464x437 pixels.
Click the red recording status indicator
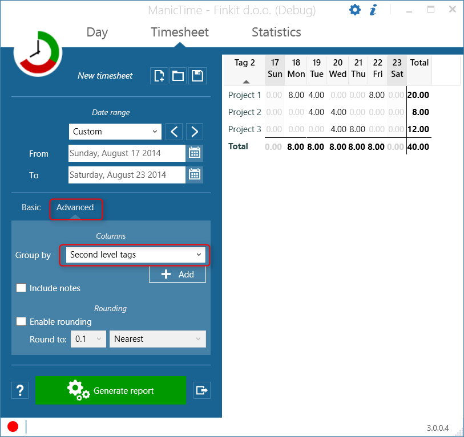pos(13,426)
